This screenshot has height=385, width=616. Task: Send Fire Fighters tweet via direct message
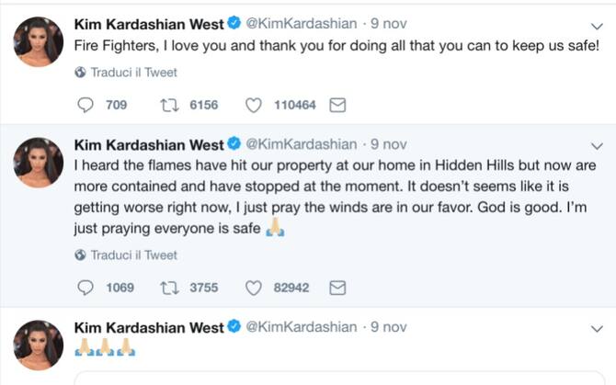point(337,105)
